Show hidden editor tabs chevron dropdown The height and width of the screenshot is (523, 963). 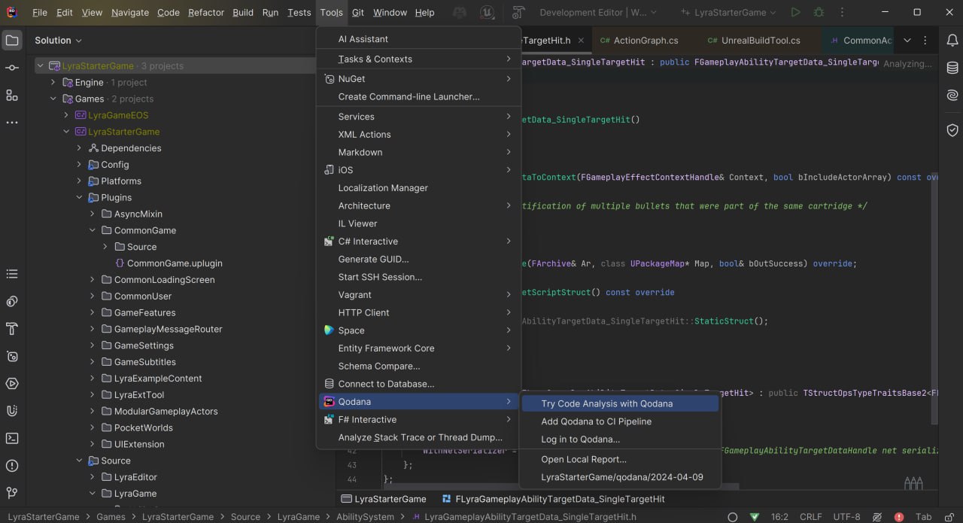907,40
